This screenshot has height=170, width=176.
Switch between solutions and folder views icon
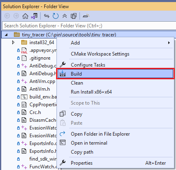click(x=34, y=16)
